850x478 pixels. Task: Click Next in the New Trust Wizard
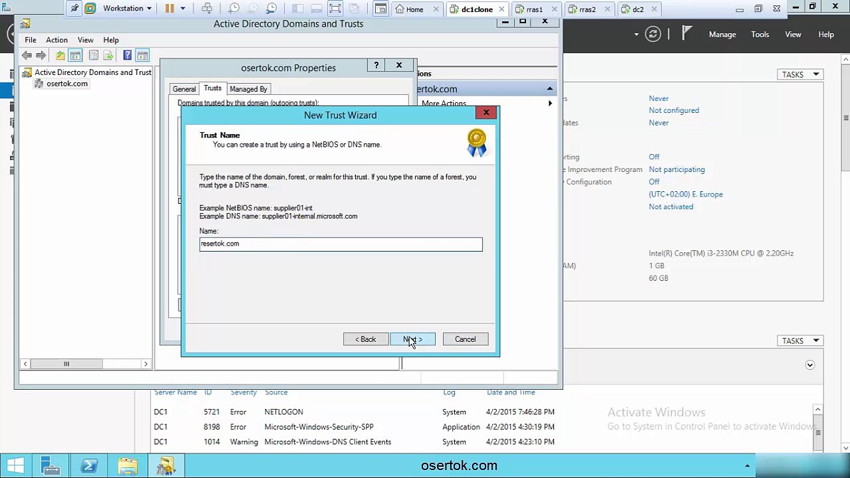pyautogui.click(x=412, y=339)
